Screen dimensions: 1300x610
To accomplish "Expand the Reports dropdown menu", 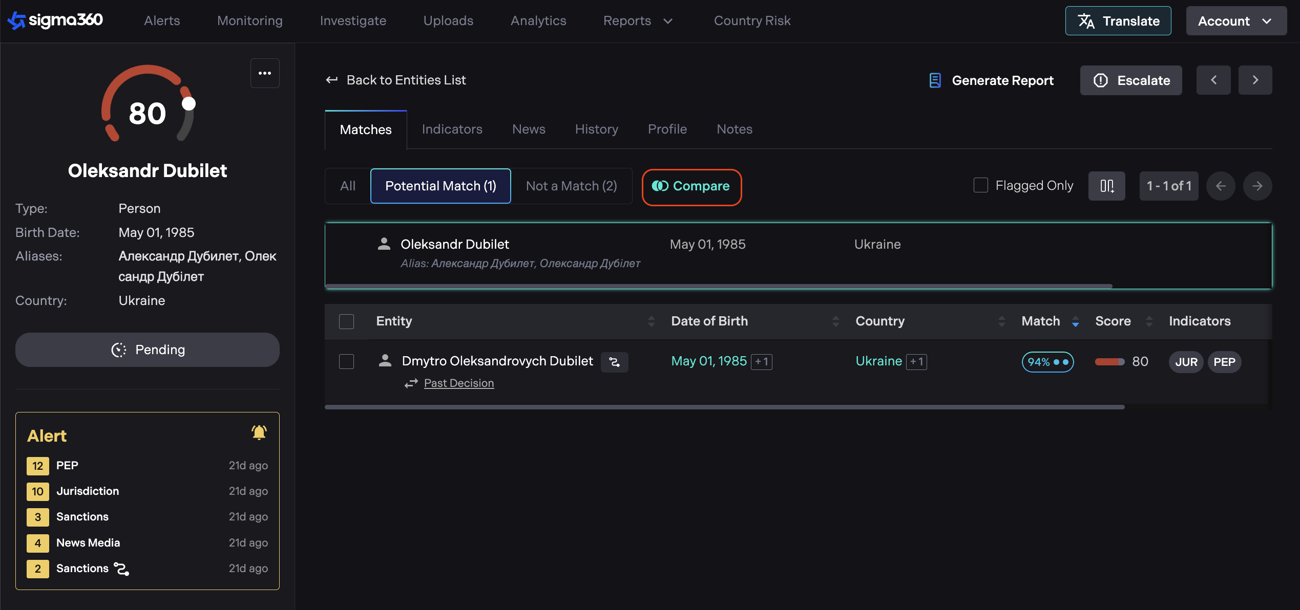I will pos(638,20).
